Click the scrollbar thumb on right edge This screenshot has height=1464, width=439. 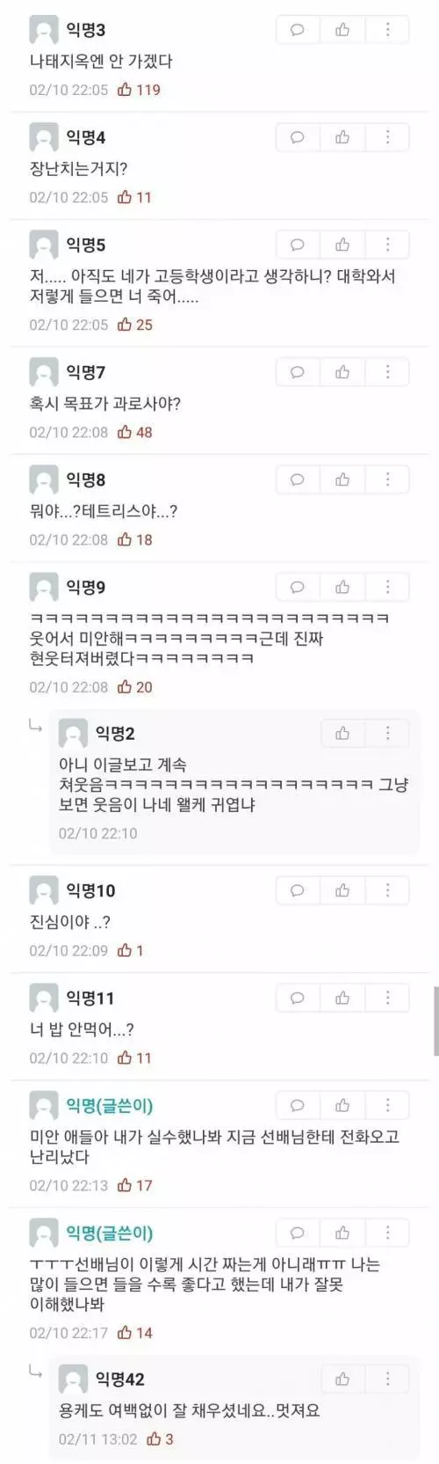coord(435,1021)
